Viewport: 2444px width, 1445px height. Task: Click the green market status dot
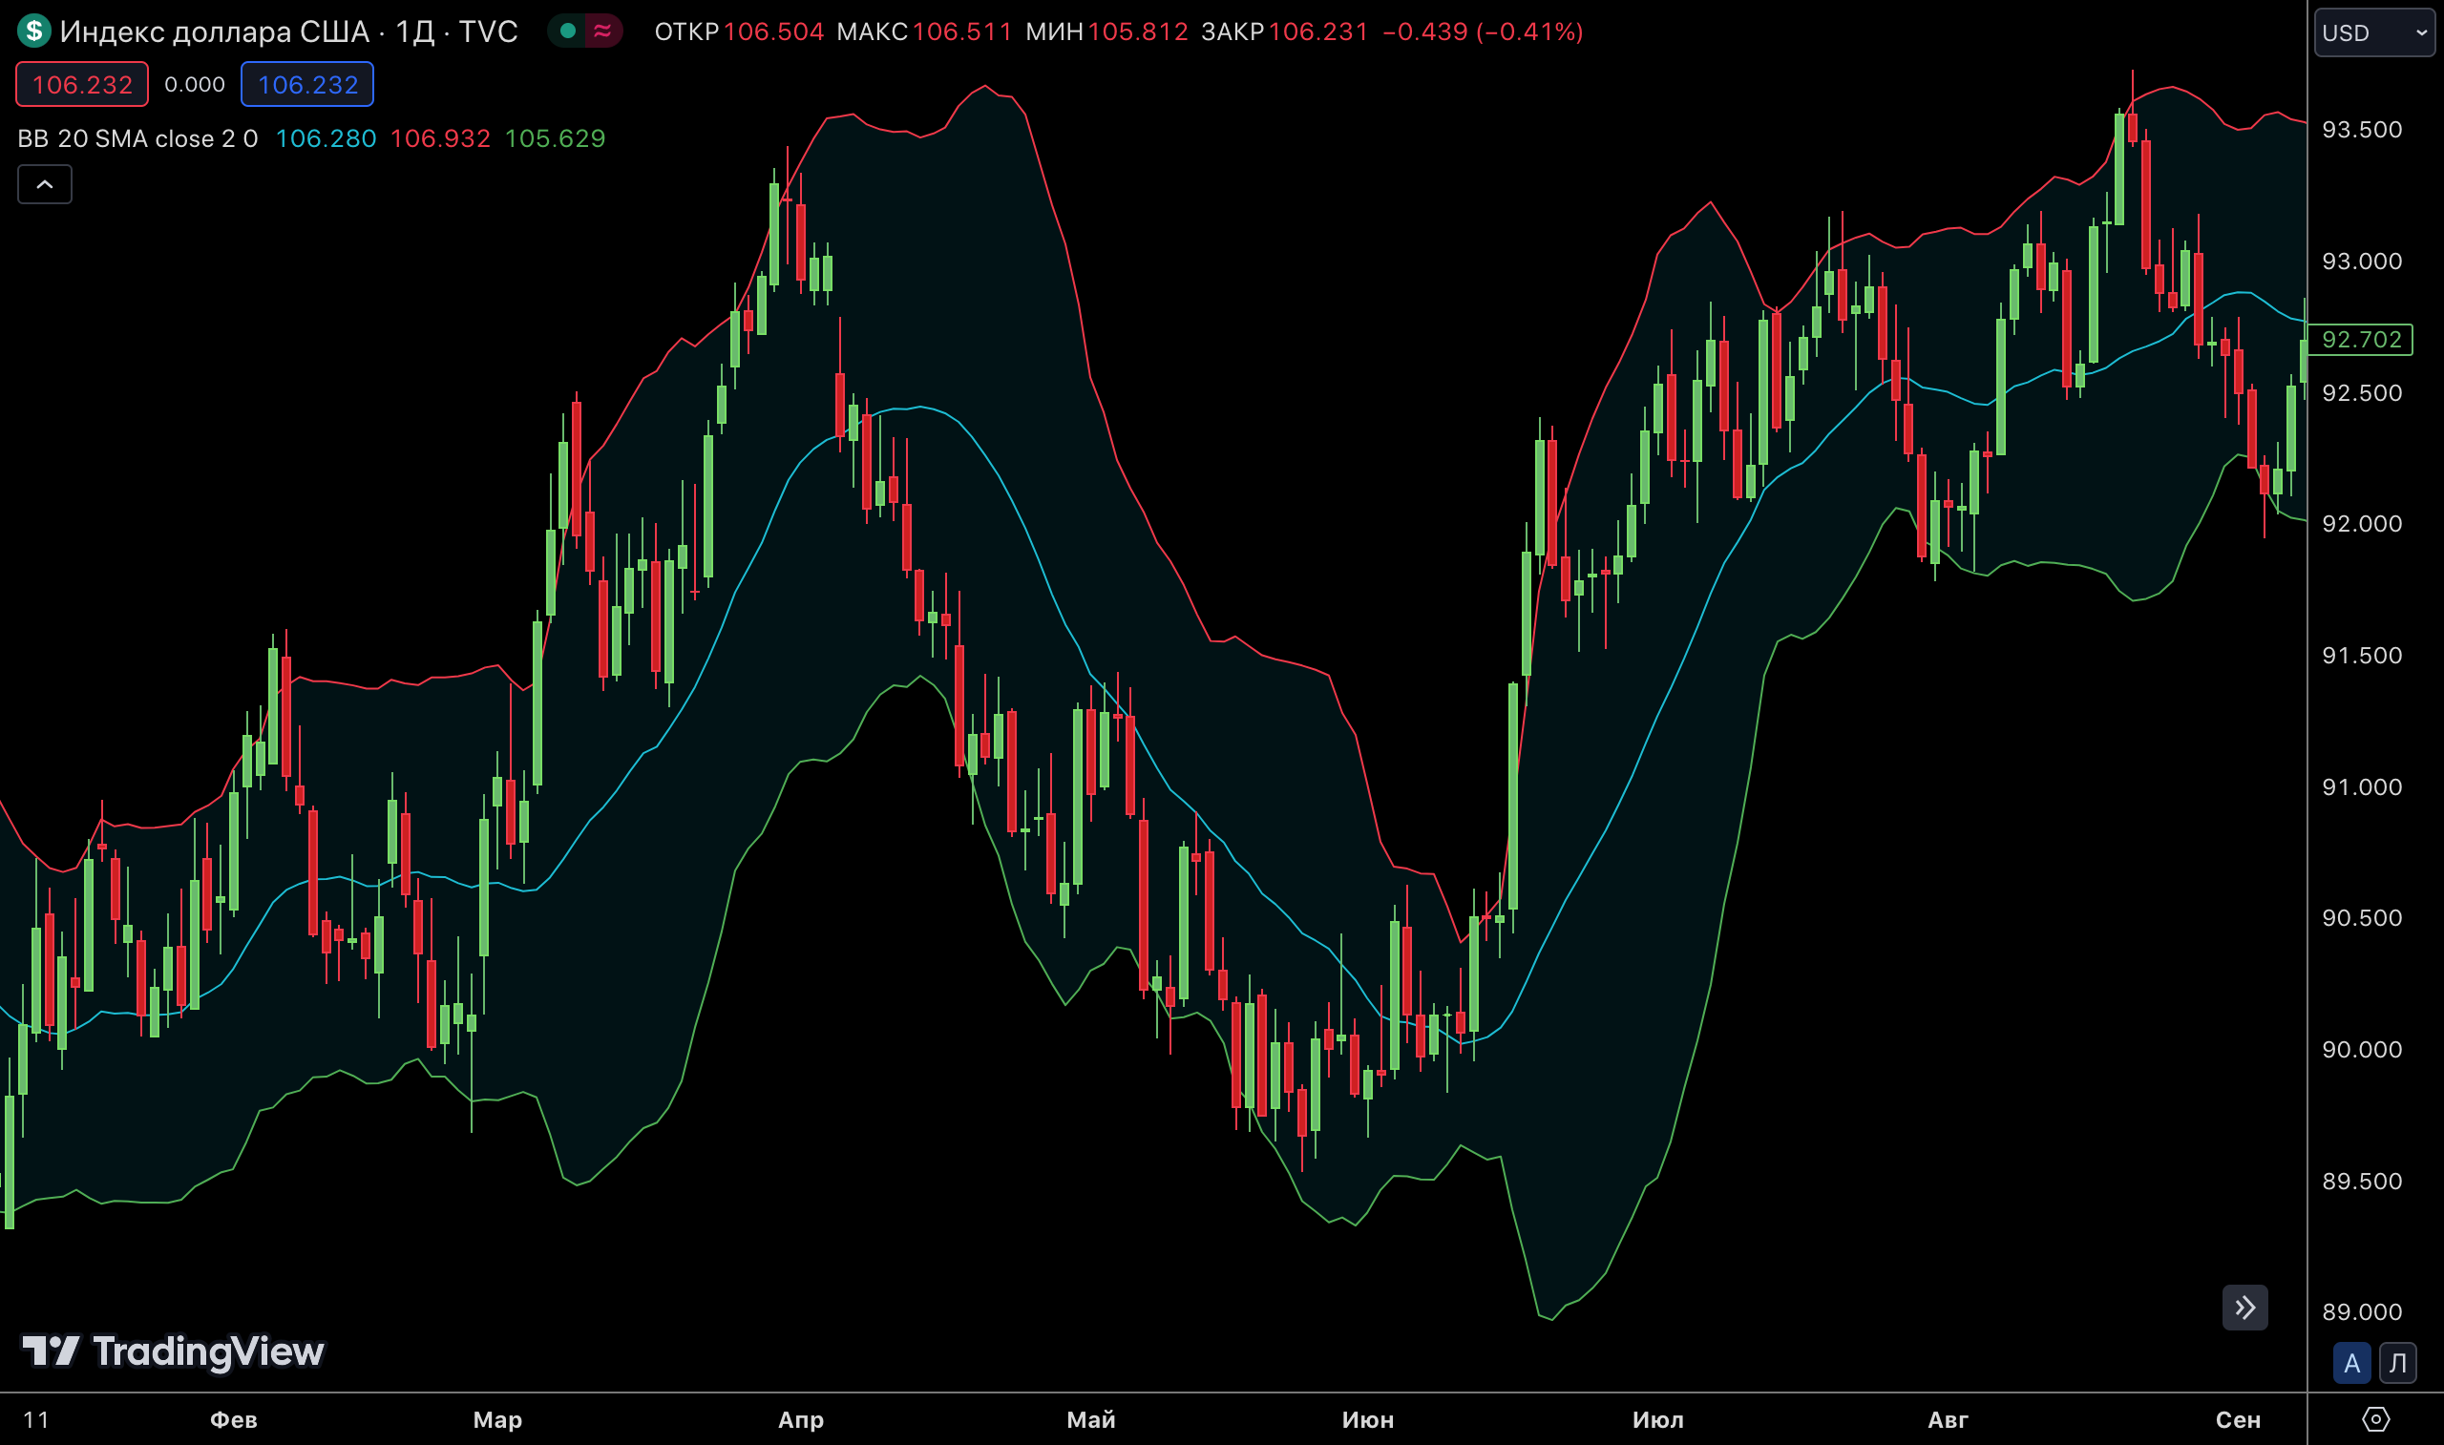(568, 31)
